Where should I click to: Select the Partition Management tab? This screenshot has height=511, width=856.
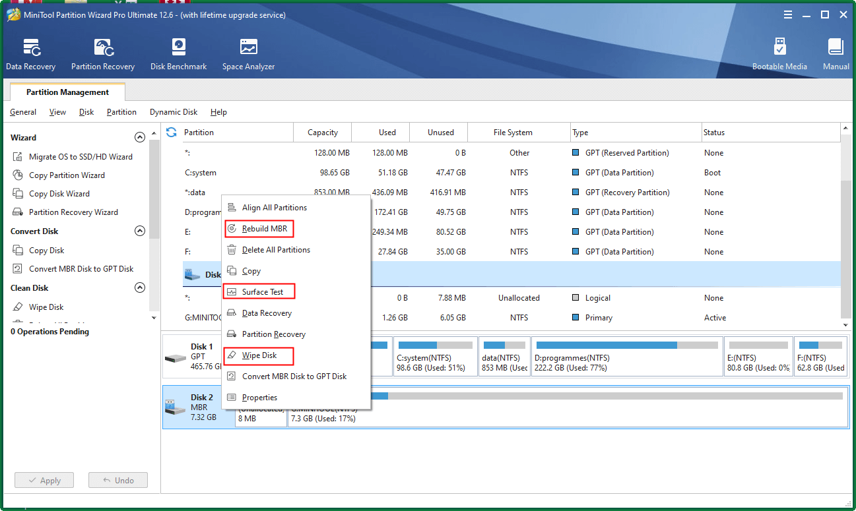(x=67, y=92)
